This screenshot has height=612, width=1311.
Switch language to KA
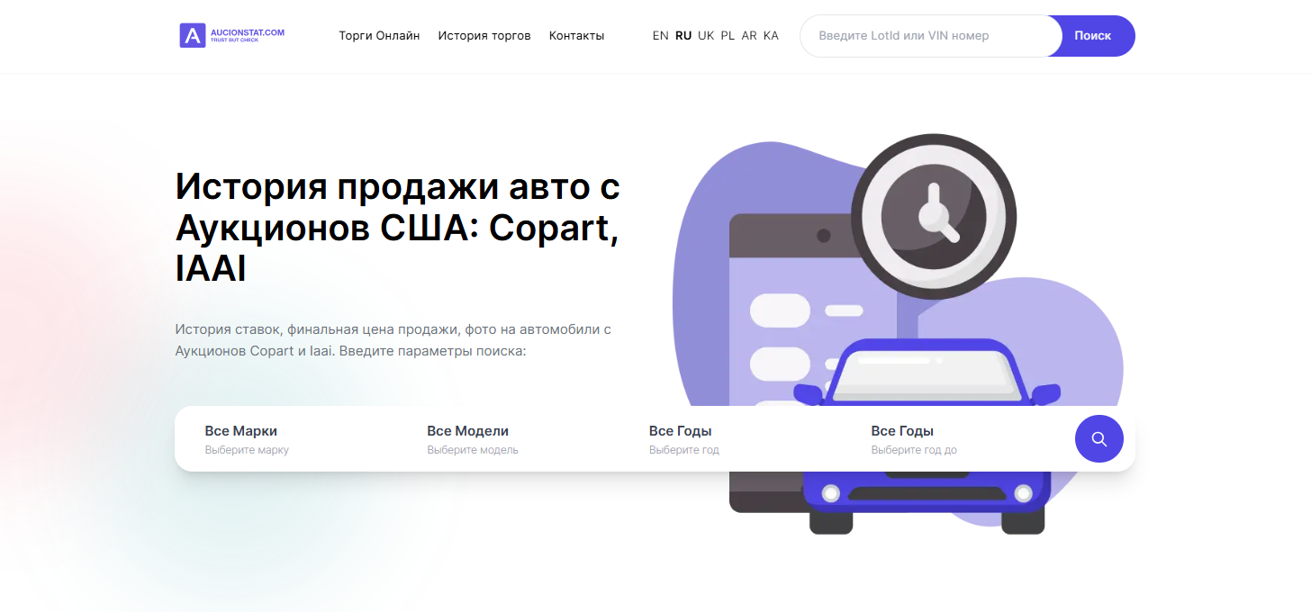click(x=771, y=36)
